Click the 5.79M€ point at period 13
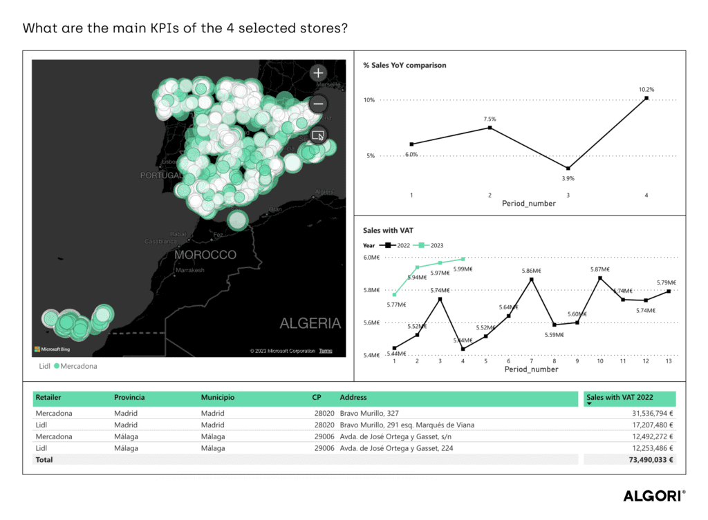Screen dimensions: 708x520 tap(669, 291)
